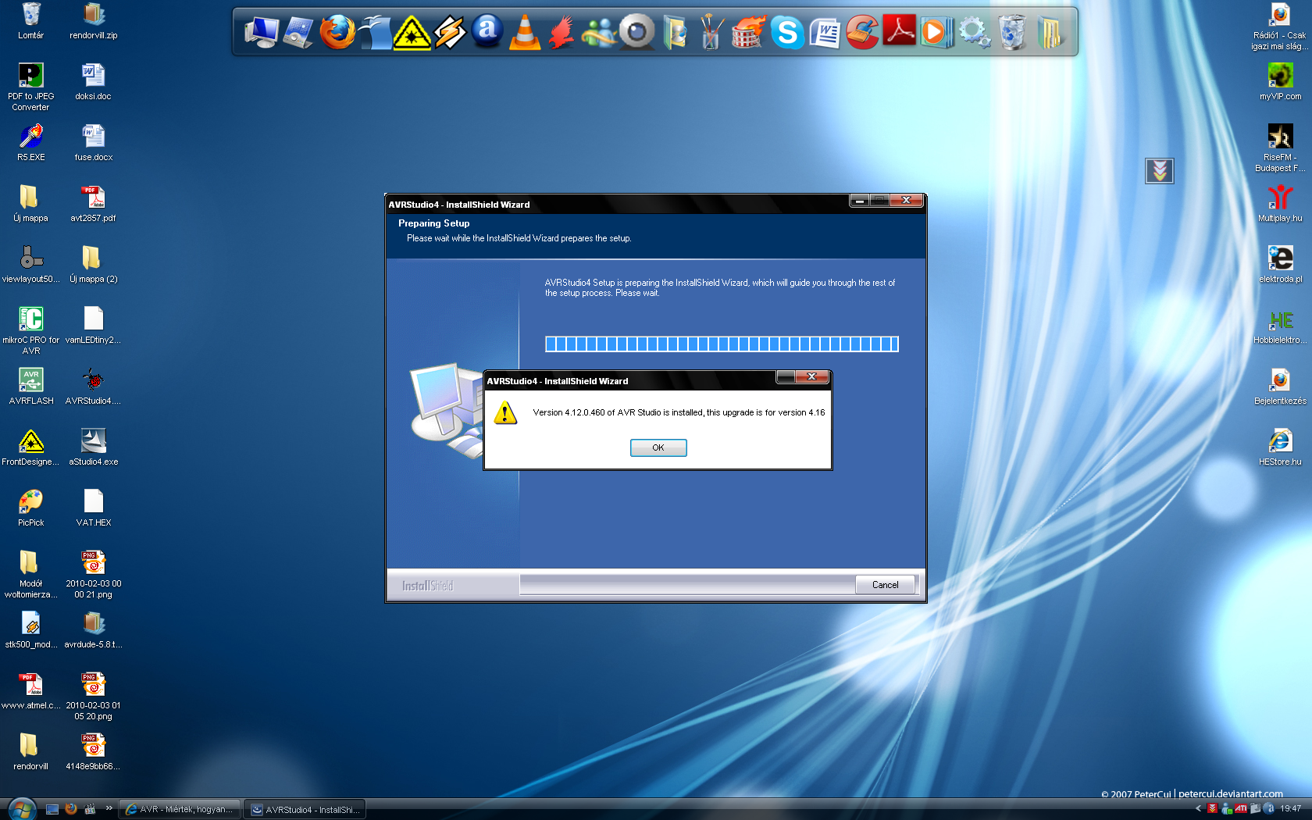The image size is (1312, 820).
Task: Switch to the AVR Internet Explorer taskbar window
Action: (180, 809)
